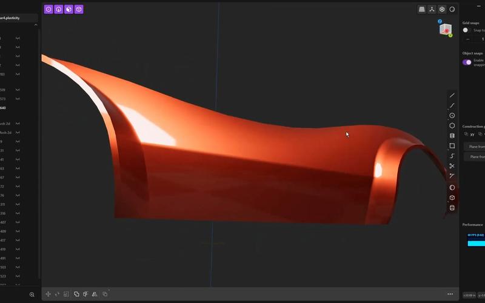Toggle the three-axis projection icon
485x303 pixels.
432,9
